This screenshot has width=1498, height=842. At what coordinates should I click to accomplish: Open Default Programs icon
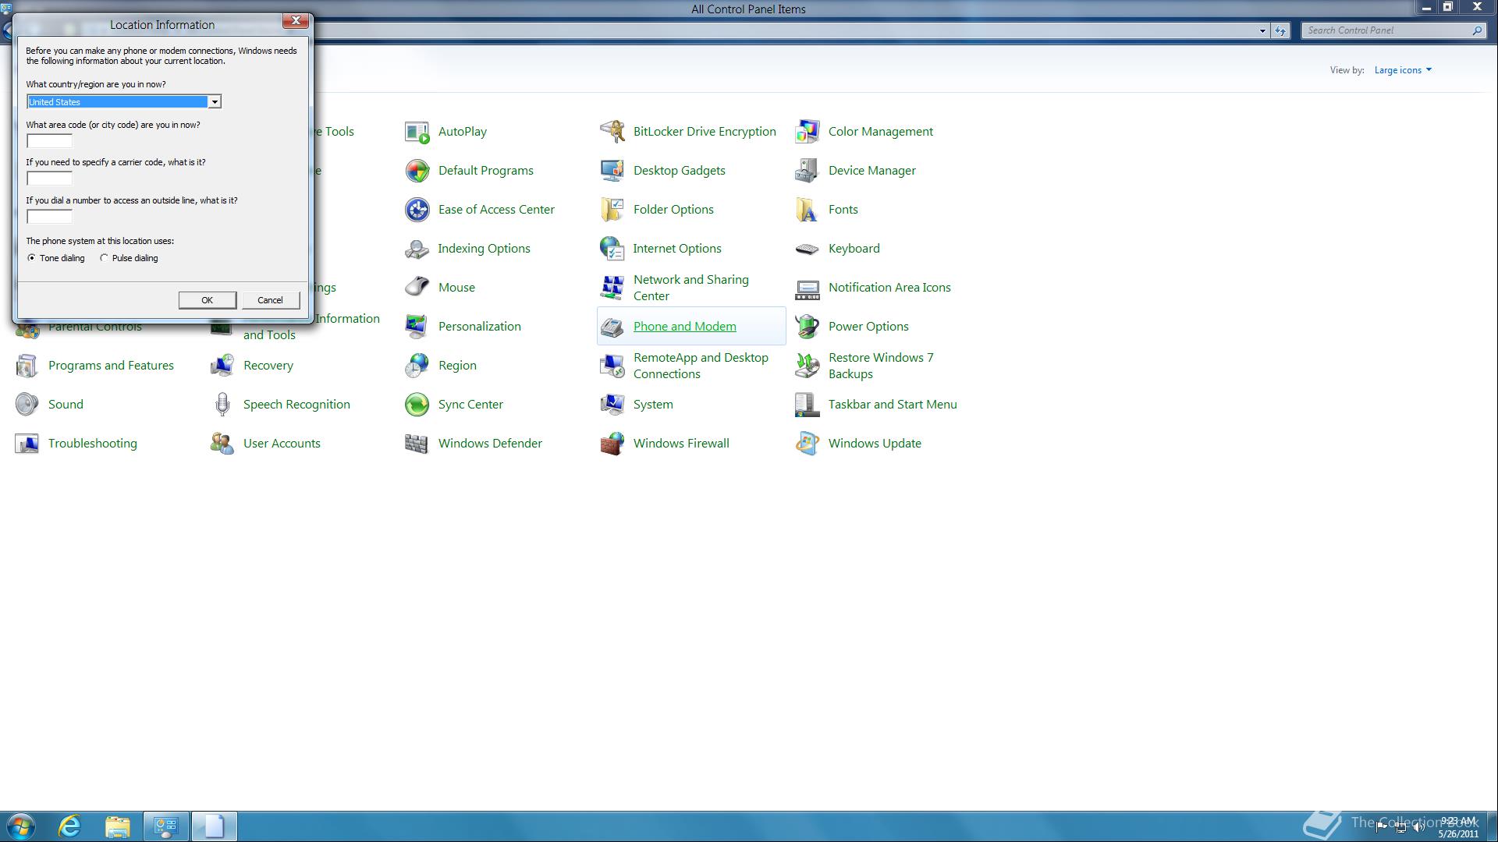click(417, 171)
